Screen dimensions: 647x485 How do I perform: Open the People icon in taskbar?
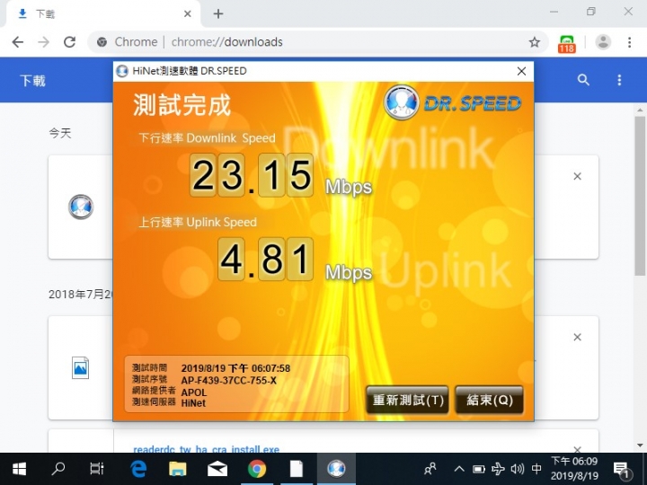point(430,469)
